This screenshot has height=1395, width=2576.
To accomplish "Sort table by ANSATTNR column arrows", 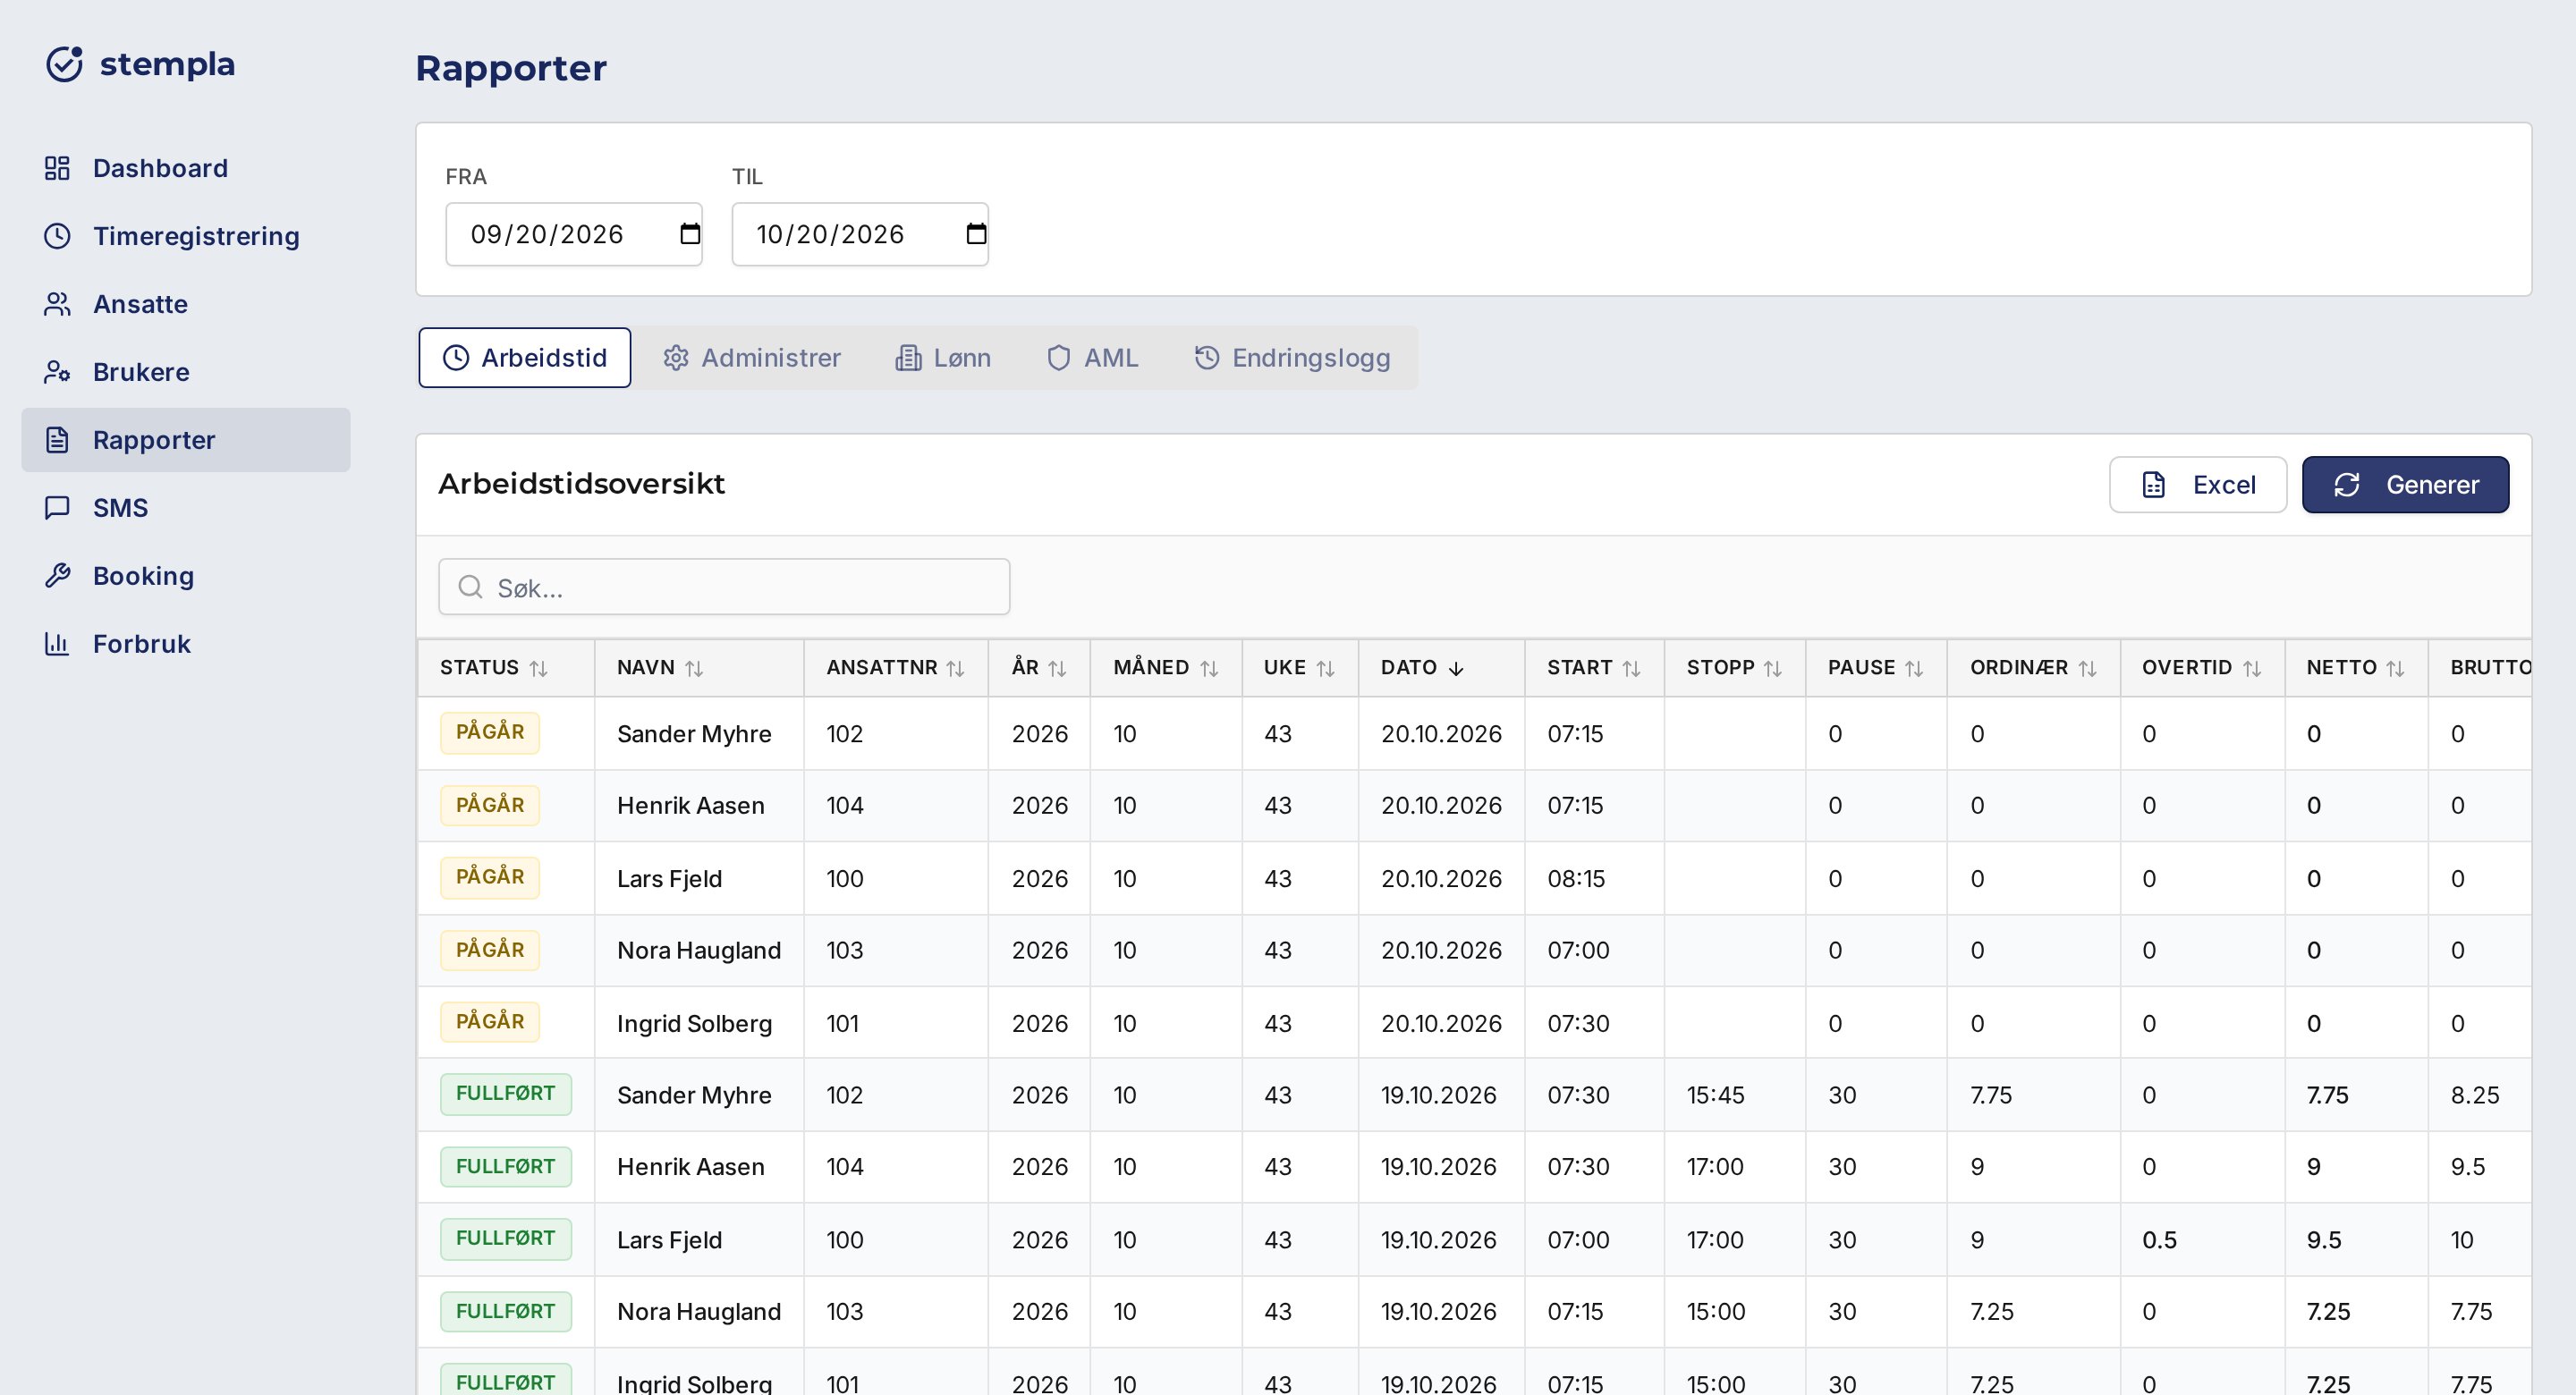I will 955,668.
